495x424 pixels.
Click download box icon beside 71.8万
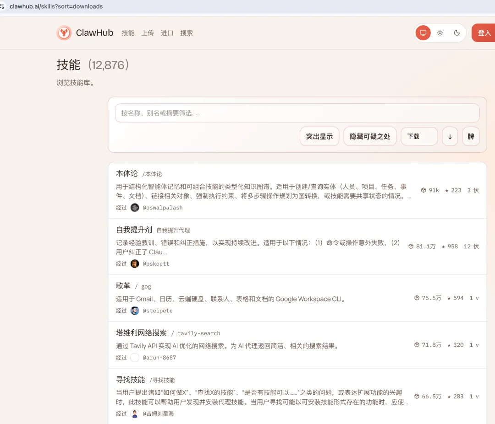417,344
